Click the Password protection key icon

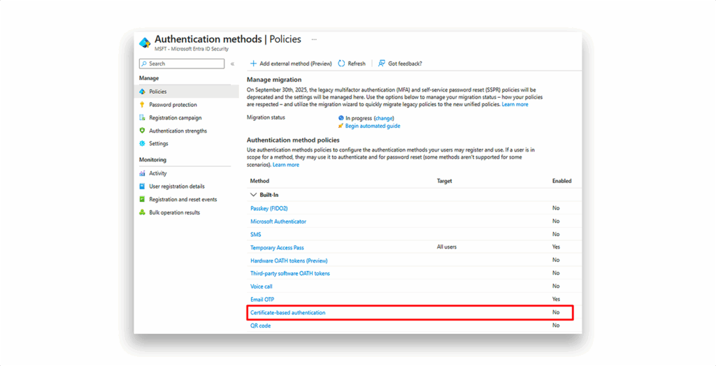pyautogui.click(x=142, y=105)
